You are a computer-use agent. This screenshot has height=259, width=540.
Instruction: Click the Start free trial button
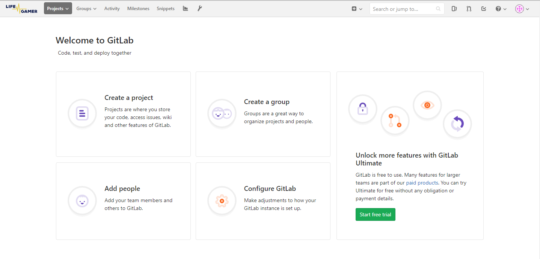point(376,214)
